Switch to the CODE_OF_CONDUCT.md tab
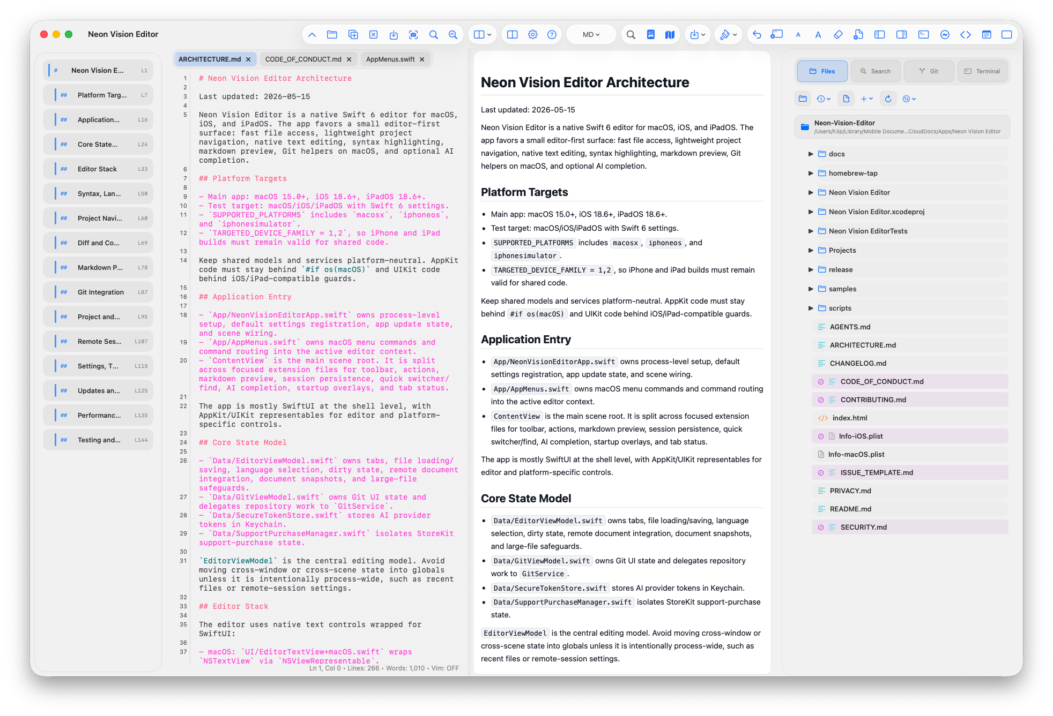The width and height of the screenshot is (1053, 716). (x=303, y=59)
